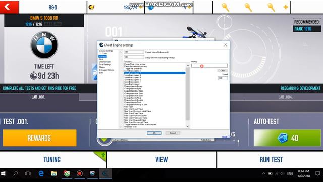Open Windows Start menu
This screenshot has height=182, width=323.
(x=4, y=173)
